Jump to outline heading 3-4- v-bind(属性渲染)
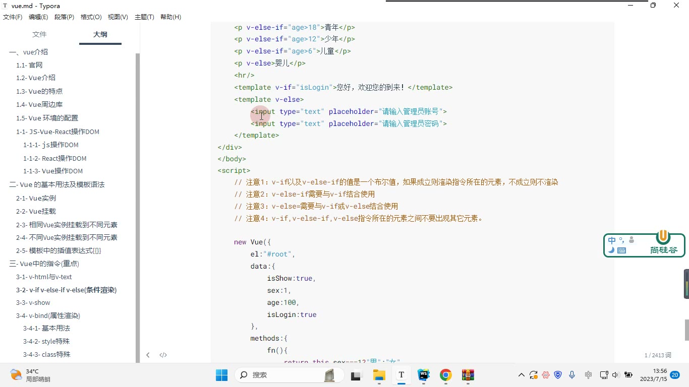 coord(48,315)
